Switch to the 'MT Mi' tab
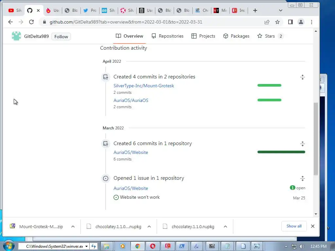Viewport: 335px width, 251px height. (220, 10)
